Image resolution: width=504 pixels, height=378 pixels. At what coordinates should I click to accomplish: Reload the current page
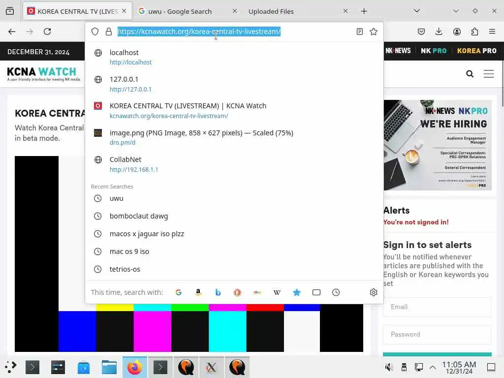pyautogui.click(x=47, y=31)
